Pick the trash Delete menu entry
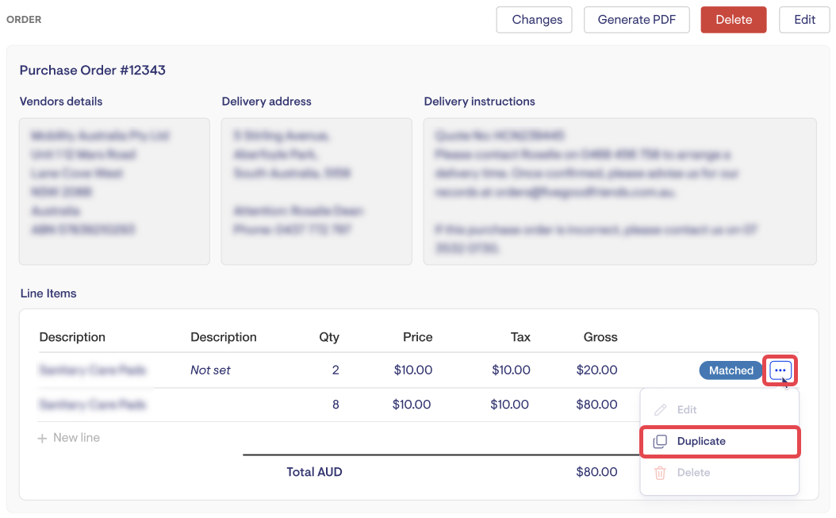Viewport: 836px width, 518px height. (x=692, y=473)
